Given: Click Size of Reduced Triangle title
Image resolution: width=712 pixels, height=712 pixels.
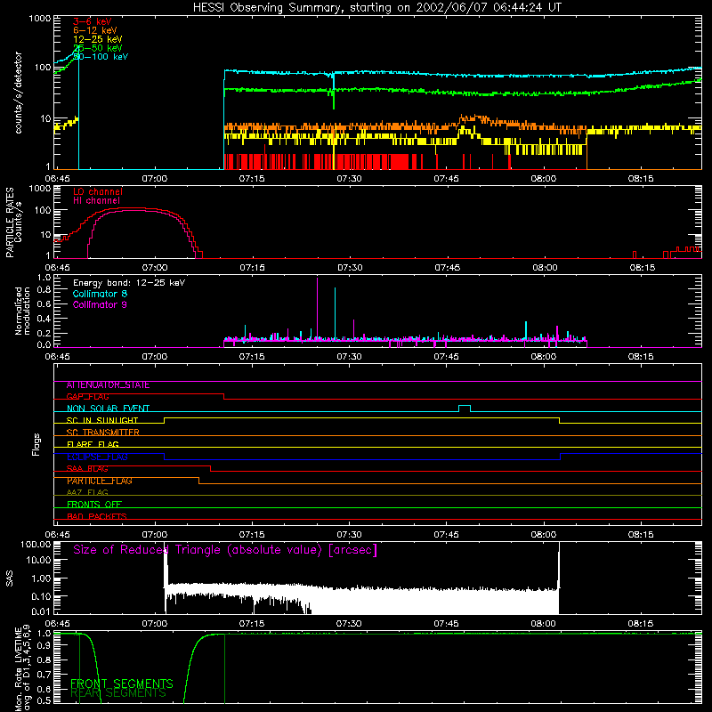Looking at the screenshot, I should pyautogui.click(x=225, y=550).
